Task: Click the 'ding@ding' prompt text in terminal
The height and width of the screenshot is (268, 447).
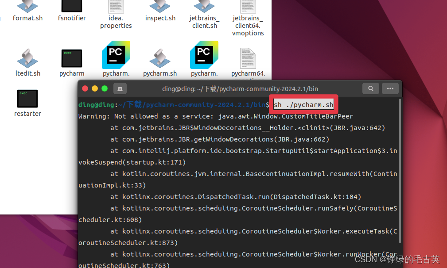Action: (x=97, y=105)
